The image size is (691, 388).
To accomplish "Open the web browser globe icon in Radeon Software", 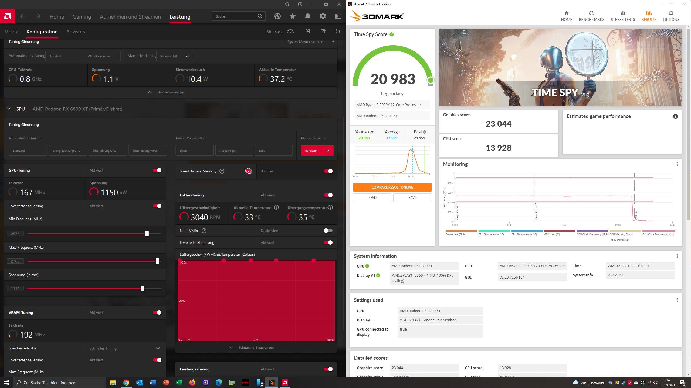I will click(277, 16).
